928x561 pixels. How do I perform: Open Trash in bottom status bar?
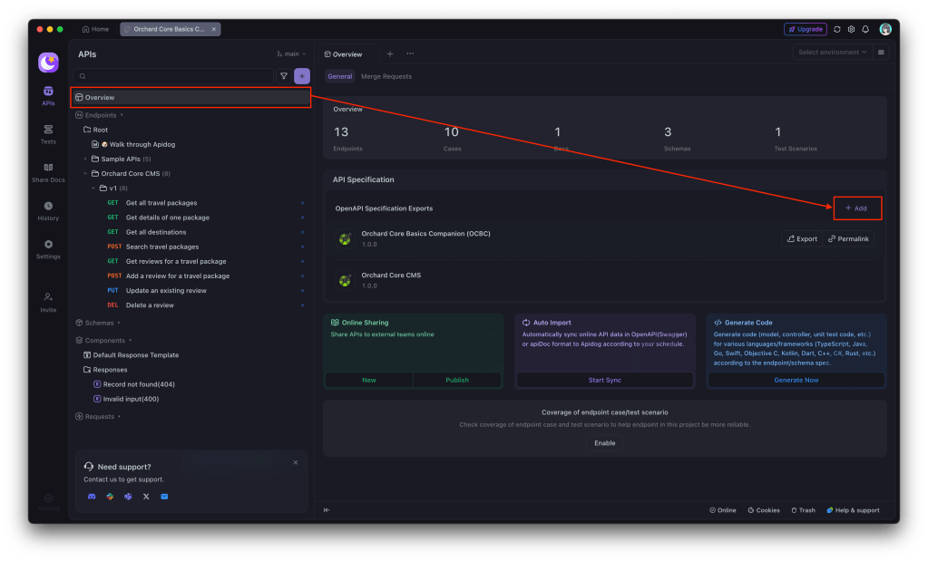pyautogui.click(x=803, y=510)
